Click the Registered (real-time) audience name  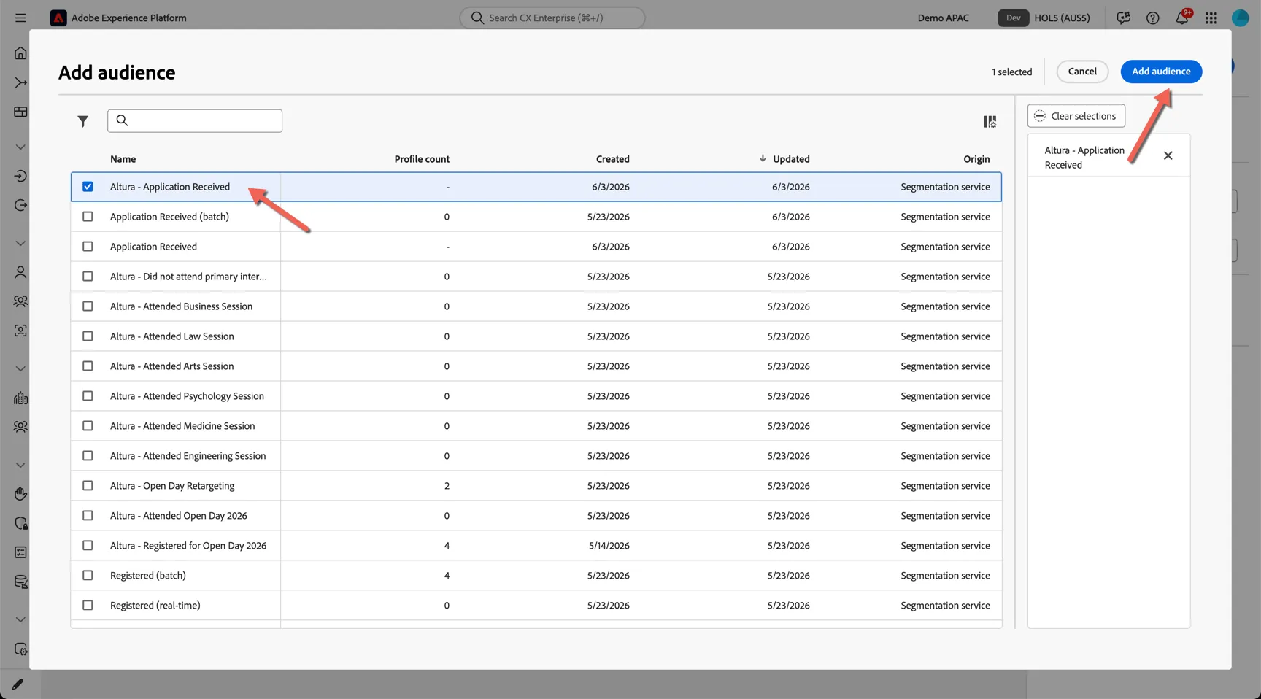[x=155, y=606]
